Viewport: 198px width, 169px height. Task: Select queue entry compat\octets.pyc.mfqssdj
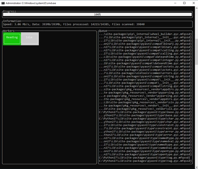[145, 70]
